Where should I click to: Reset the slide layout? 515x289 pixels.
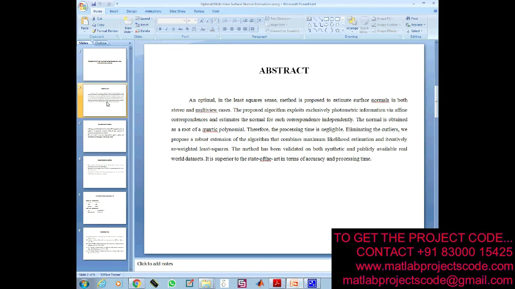point(142,25)
